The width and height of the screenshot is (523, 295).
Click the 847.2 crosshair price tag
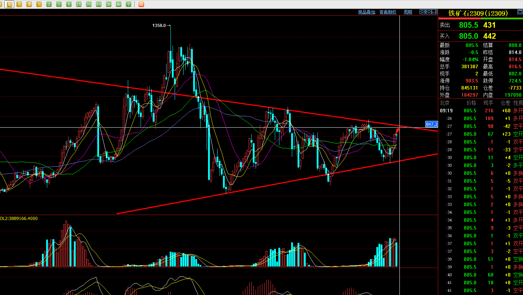(x=431, y=124)
